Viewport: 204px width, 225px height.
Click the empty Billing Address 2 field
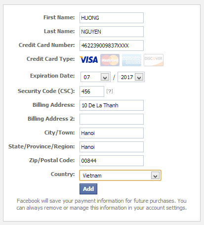point(112,119)
